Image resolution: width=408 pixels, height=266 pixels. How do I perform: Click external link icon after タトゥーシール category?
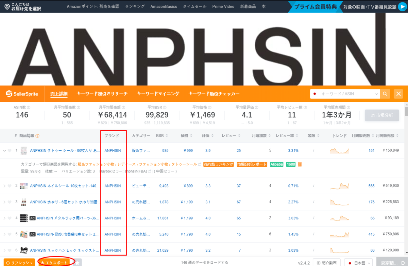(x=200, y=164)
